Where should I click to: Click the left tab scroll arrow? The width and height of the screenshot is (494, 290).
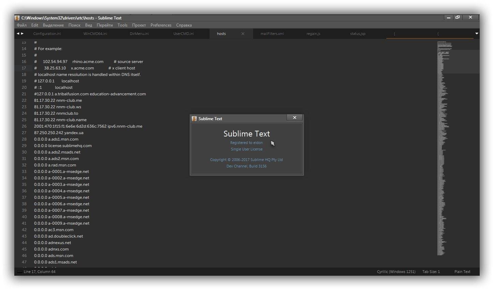[x=18, y=33]
